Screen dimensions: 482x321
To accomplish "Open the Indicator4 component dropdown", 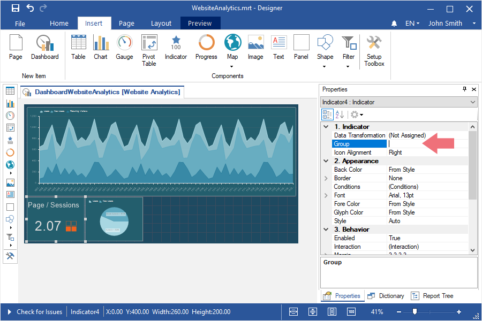I will pos(472,102).
